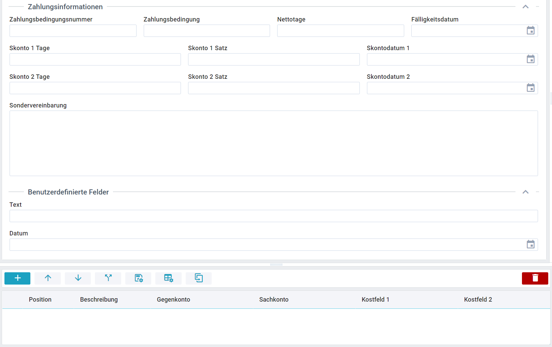Open the Fälligkeitsdatum calendar picker
Screen dimensions: 552x347
click(530, 31)
